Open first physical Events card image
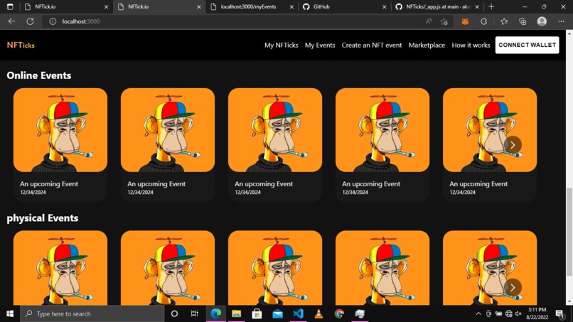Viewport: 573px width, 322px height. point(60,268)
